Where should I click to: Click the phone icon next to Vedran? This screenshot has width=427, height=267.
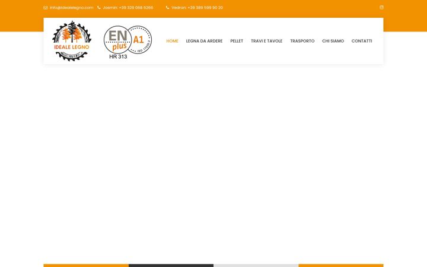[x=167, y=8]
